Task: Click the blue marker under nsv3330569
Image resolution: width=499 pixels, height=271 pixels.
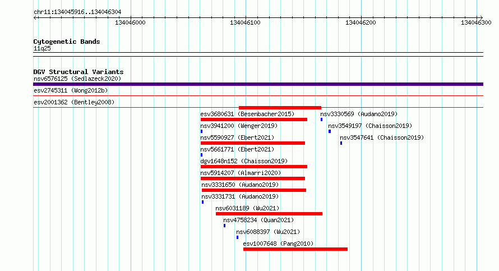Action: (321, 120)
